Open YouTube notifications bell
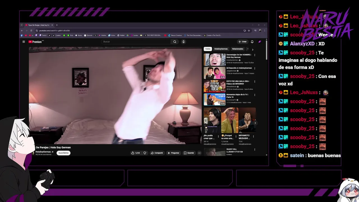Image resolution: width=359 pixels, height=202 pixels. click(x=252, y=42)
